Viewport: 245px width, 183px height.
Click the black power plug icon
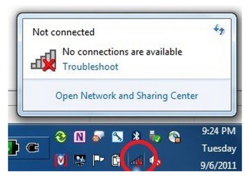click(x=32, y=148)
